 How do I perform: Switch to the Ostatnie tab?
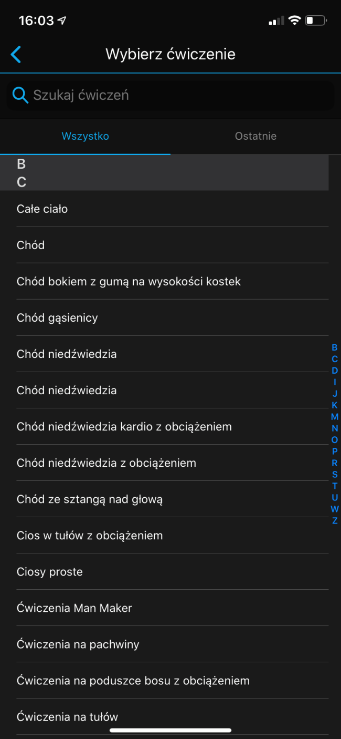coord(255,136)
